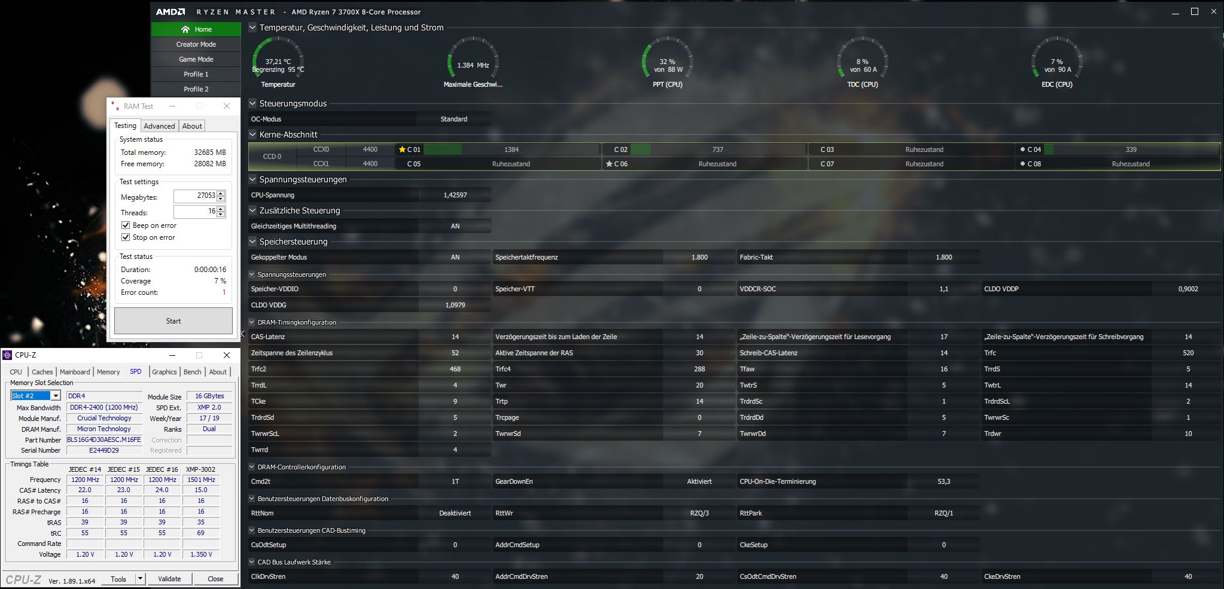Click the star icon beside core C 01
Image resolution: width=1224 pixels, height=589 pixels.
[x=402, y=149]
